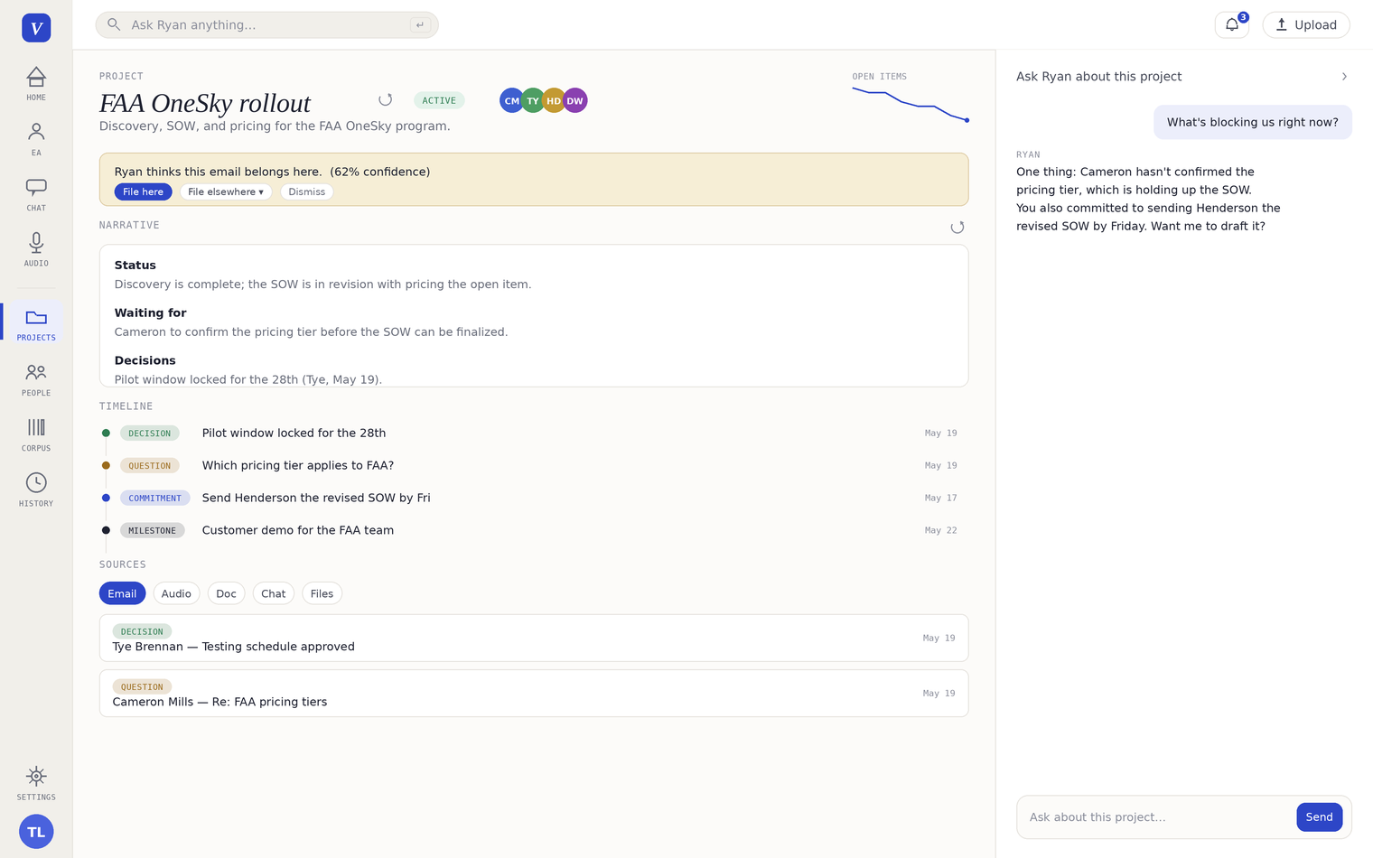The image size is (1373, 858).
Task: Click the ACTIVE status badge
Action: [439, 100]
